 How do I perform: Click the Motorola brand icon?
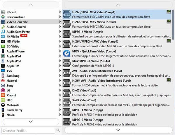3,105
